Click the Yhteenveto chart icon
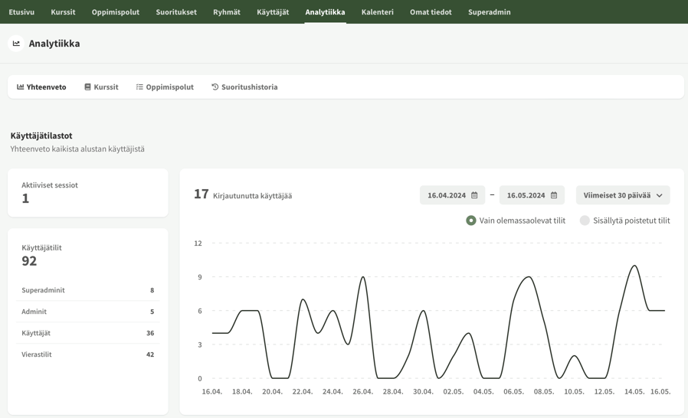Screen dimensions: 688x418 click(x=20, y=87)
